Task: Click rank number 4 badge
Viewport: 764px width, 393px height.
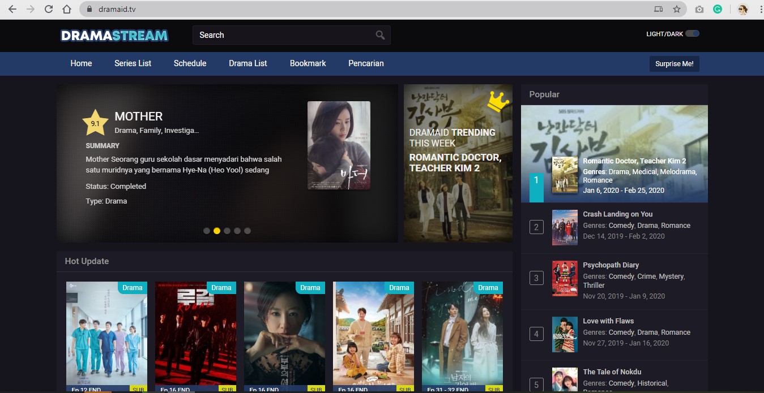Action: tap(536, 334)
